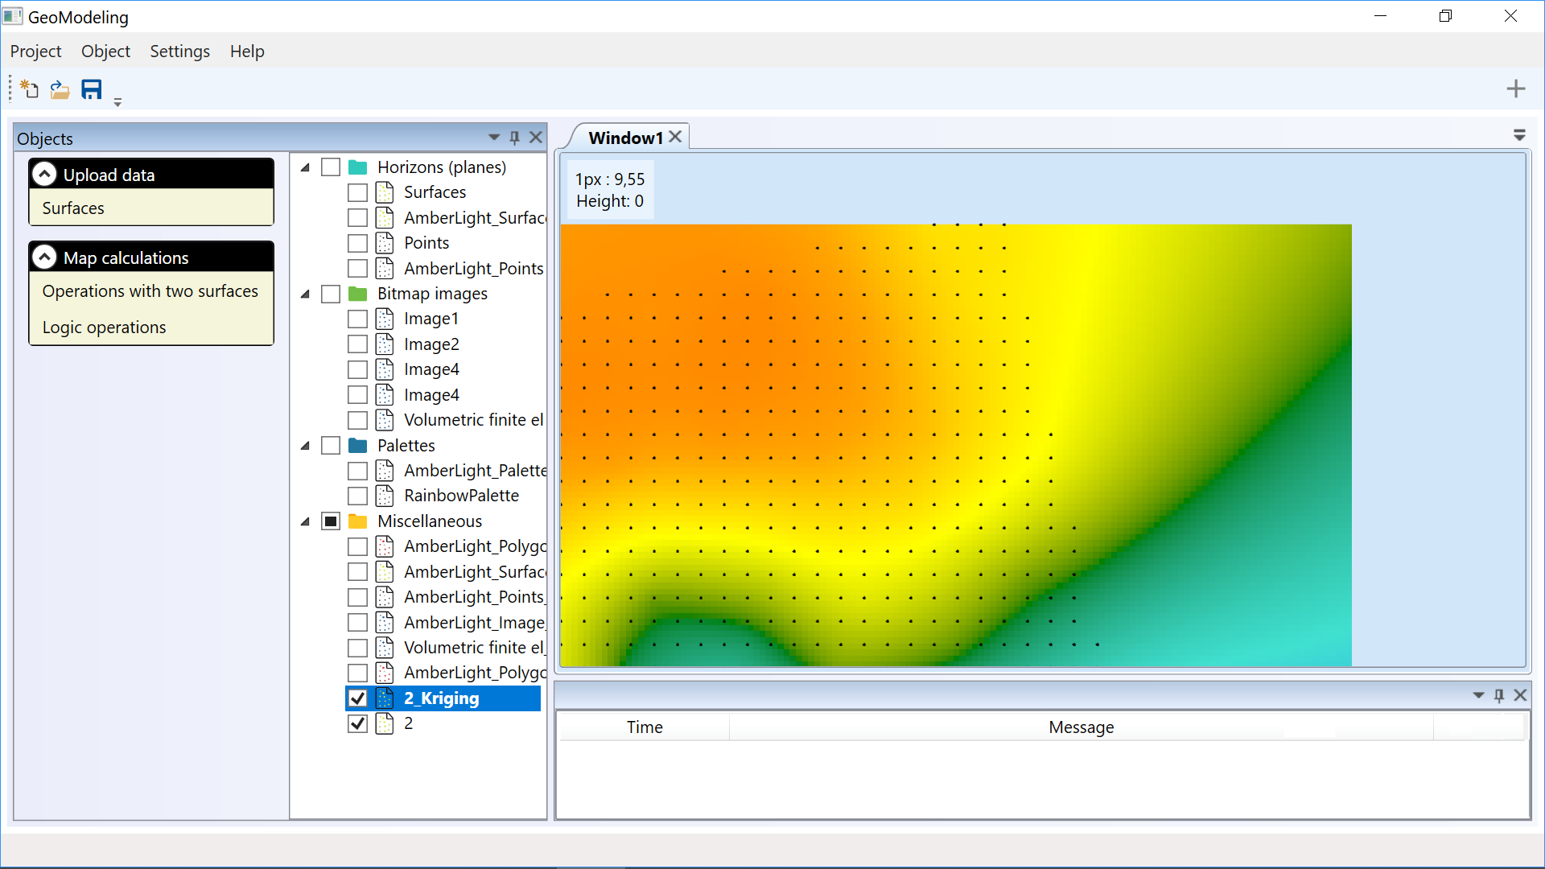Click the Surfaces upload link
The width and height of the screenshot is (1545, 869).
coord(73,208)
